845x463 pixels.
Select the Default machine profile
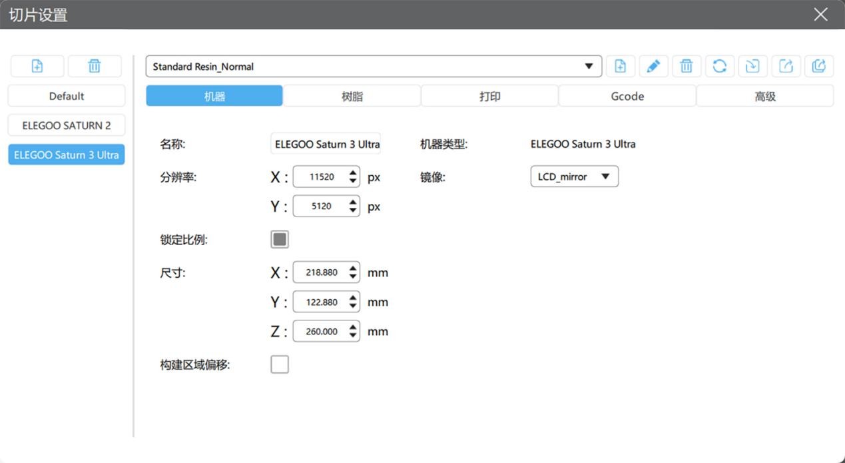tap(67, 96)
